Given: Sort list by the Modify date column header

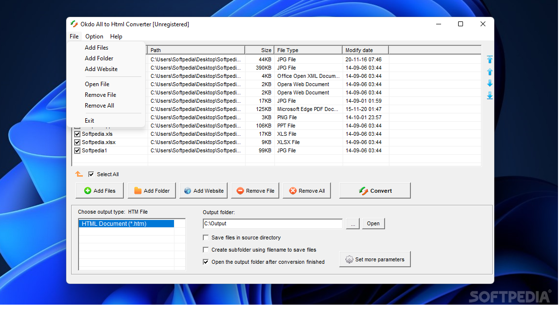Looking at the screenshot, I should click(x=366, y=50).
